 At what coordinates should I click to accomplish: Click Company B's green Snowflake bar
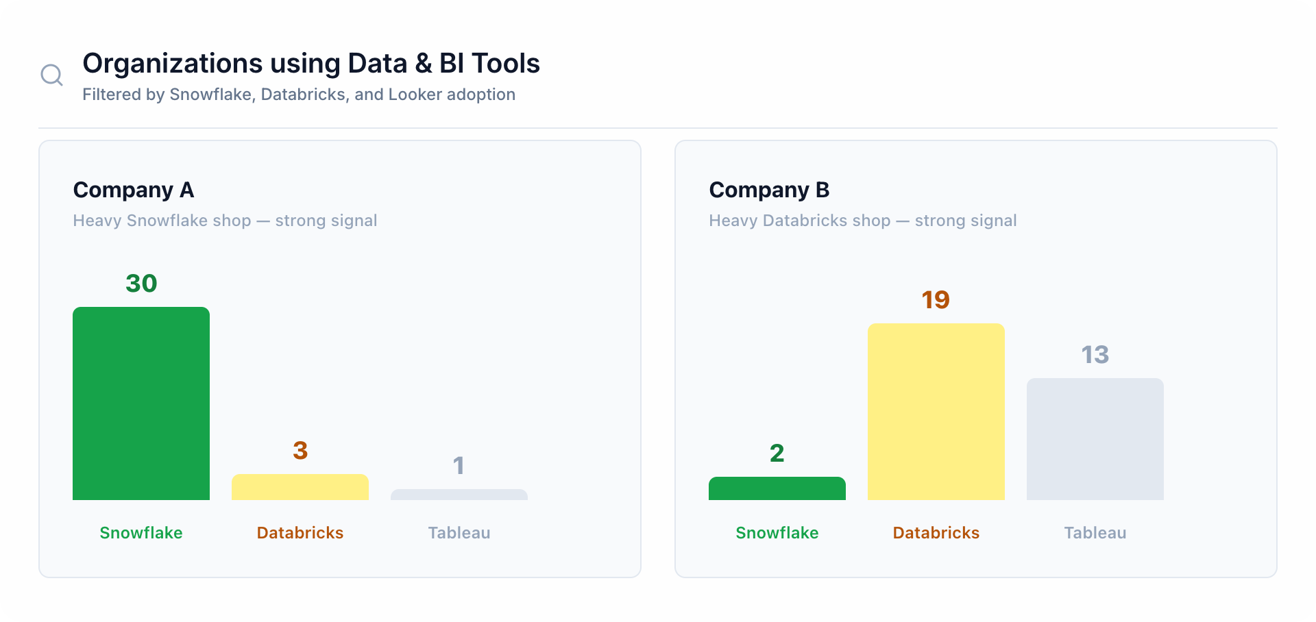[x=777, y=488]
